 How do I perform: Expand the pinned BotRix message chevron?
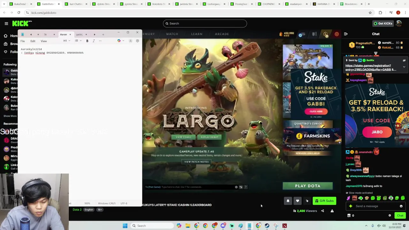[x=404, y=67]
